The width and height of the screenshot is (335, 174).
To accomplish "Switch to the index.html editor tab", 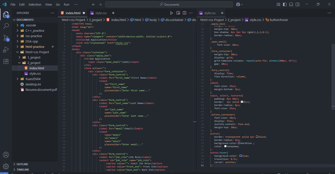I will [73, 13].
